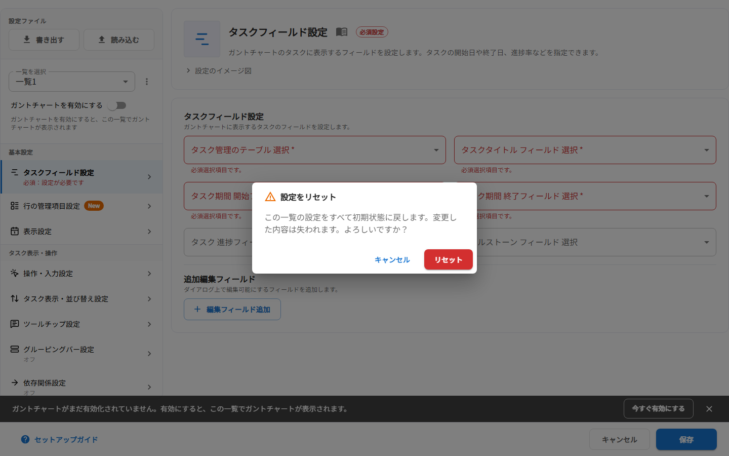The image size is (729, 456).
Task: Click the New badge on 行の管理項目設定
Action: point(94,206)
